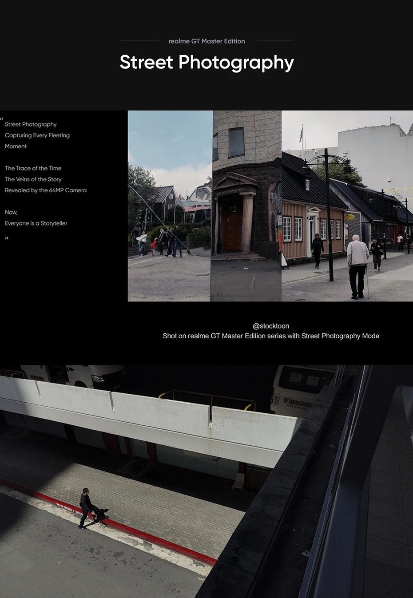The width and height of the screenshot is (413, 598).
Task: Click the '@stocktoon' photographer credit
Action: 271,326
